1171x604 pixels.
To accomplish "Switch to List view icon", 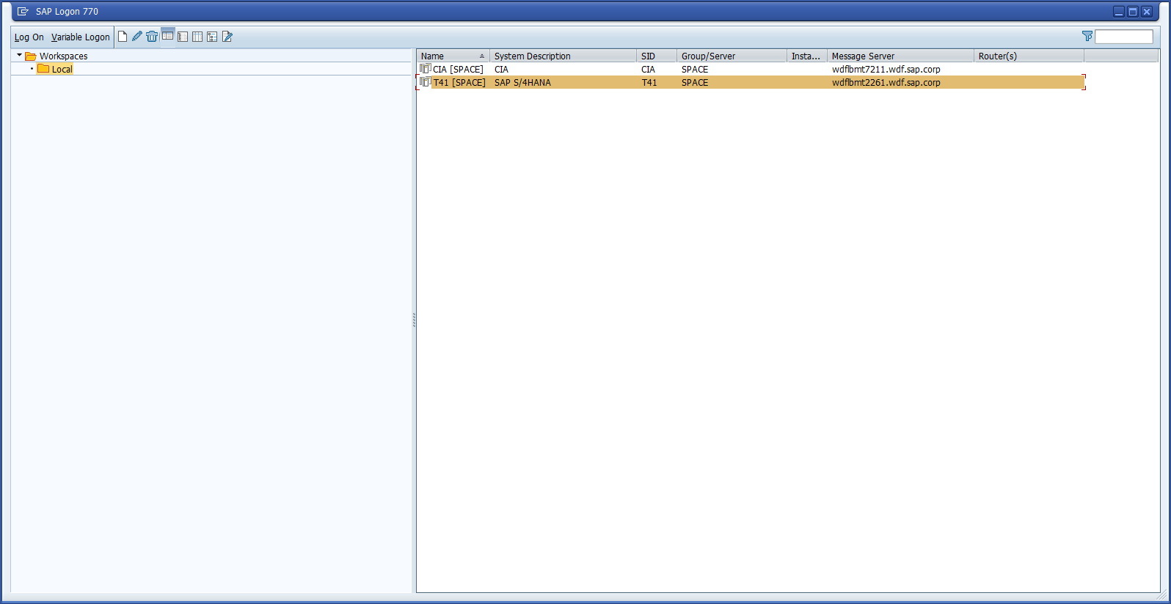I will 183,37.
